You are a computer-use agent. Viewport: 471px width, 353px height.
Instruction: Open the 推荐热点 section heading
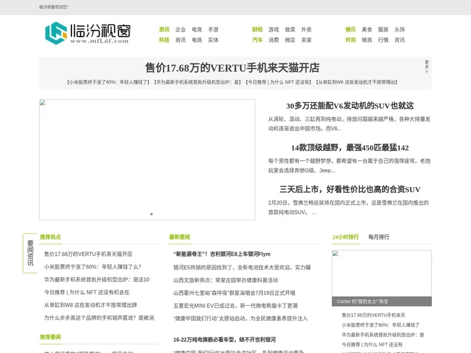(x=50, y=237)
